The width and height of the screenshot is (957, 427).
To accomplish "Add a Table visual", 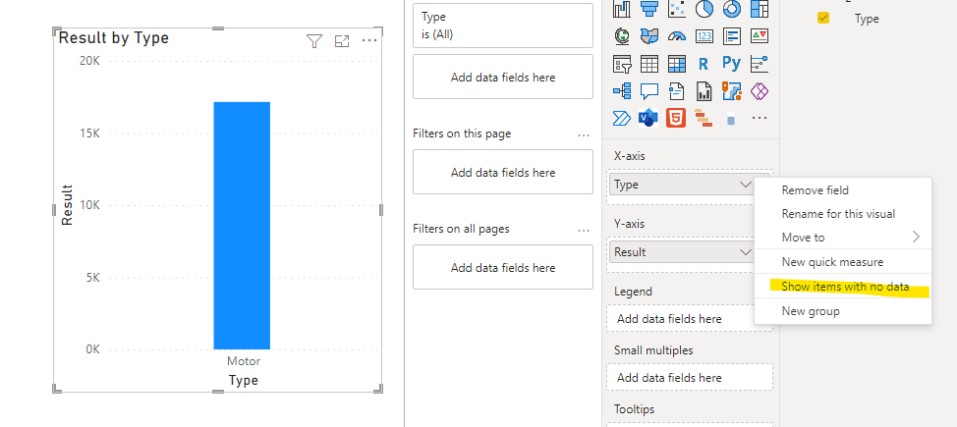I will (x=648, y=64).
